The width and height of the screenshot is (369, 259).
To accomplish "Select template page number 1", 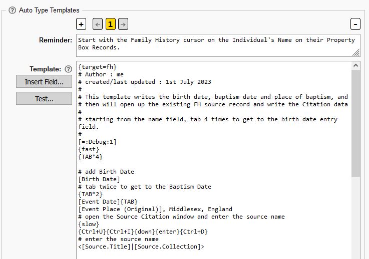I will 110,24.
